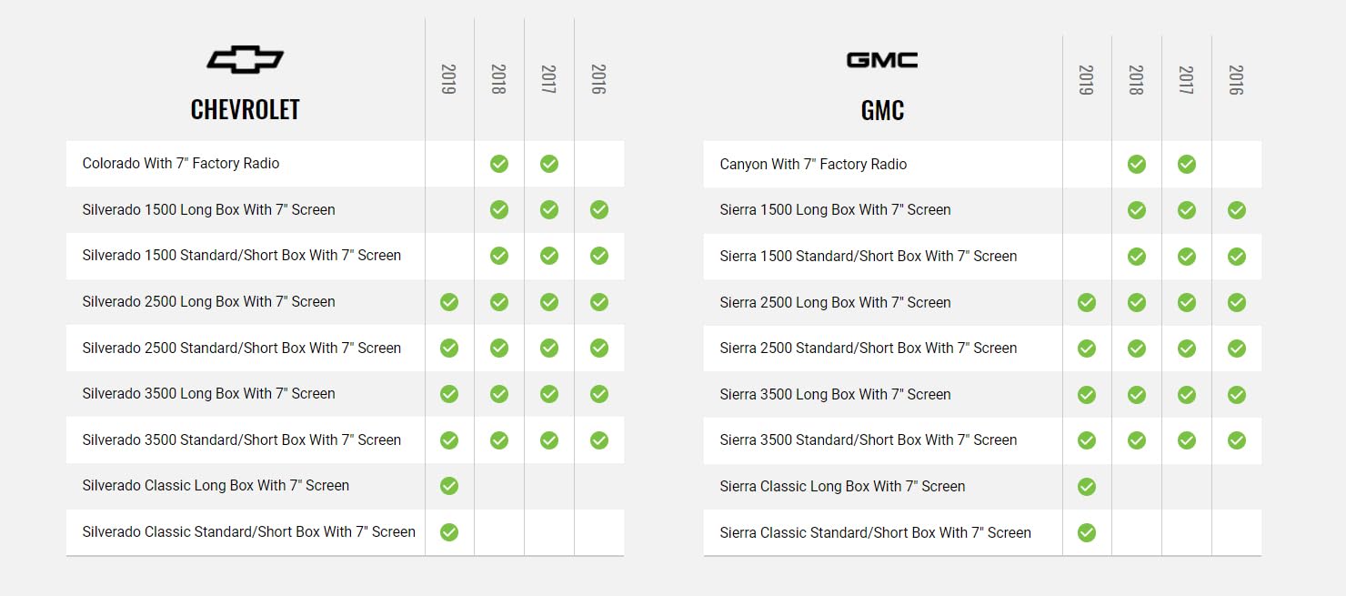Click the CHEVROLET heading text
1346x596 pixels.
tap(245, 110)
